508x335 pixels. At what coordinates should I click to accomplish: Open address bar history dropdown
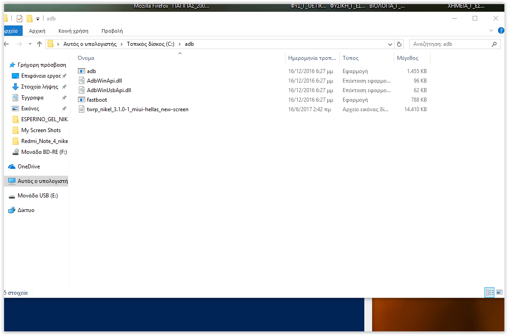[x=390, y=44]
